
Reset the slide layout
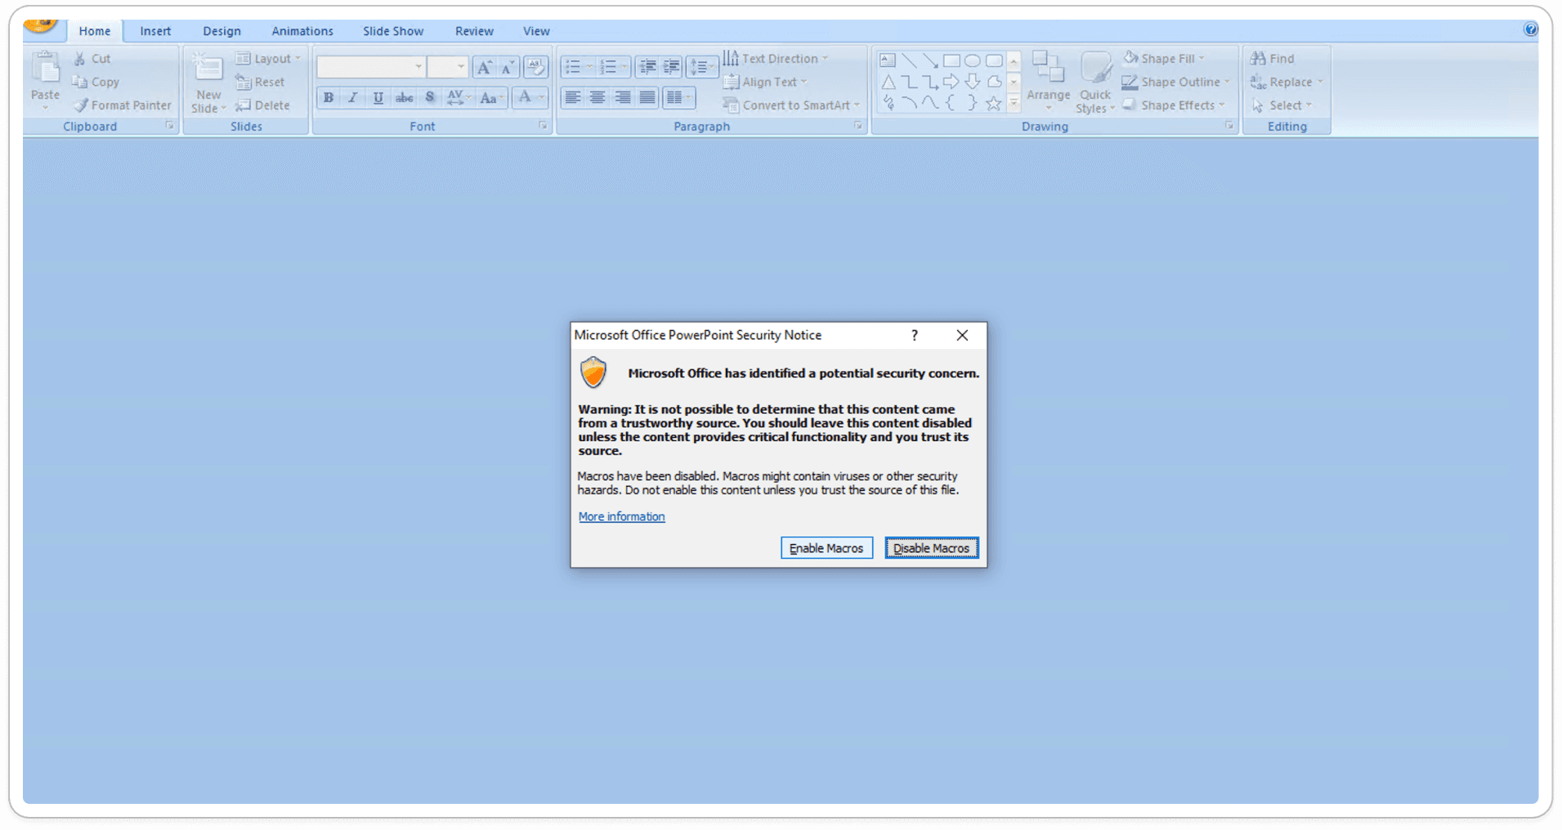click(x=260, y=82)
